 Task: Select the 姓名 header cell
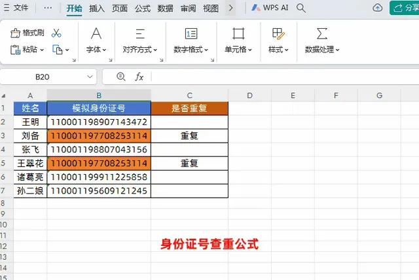coord(30,108)
